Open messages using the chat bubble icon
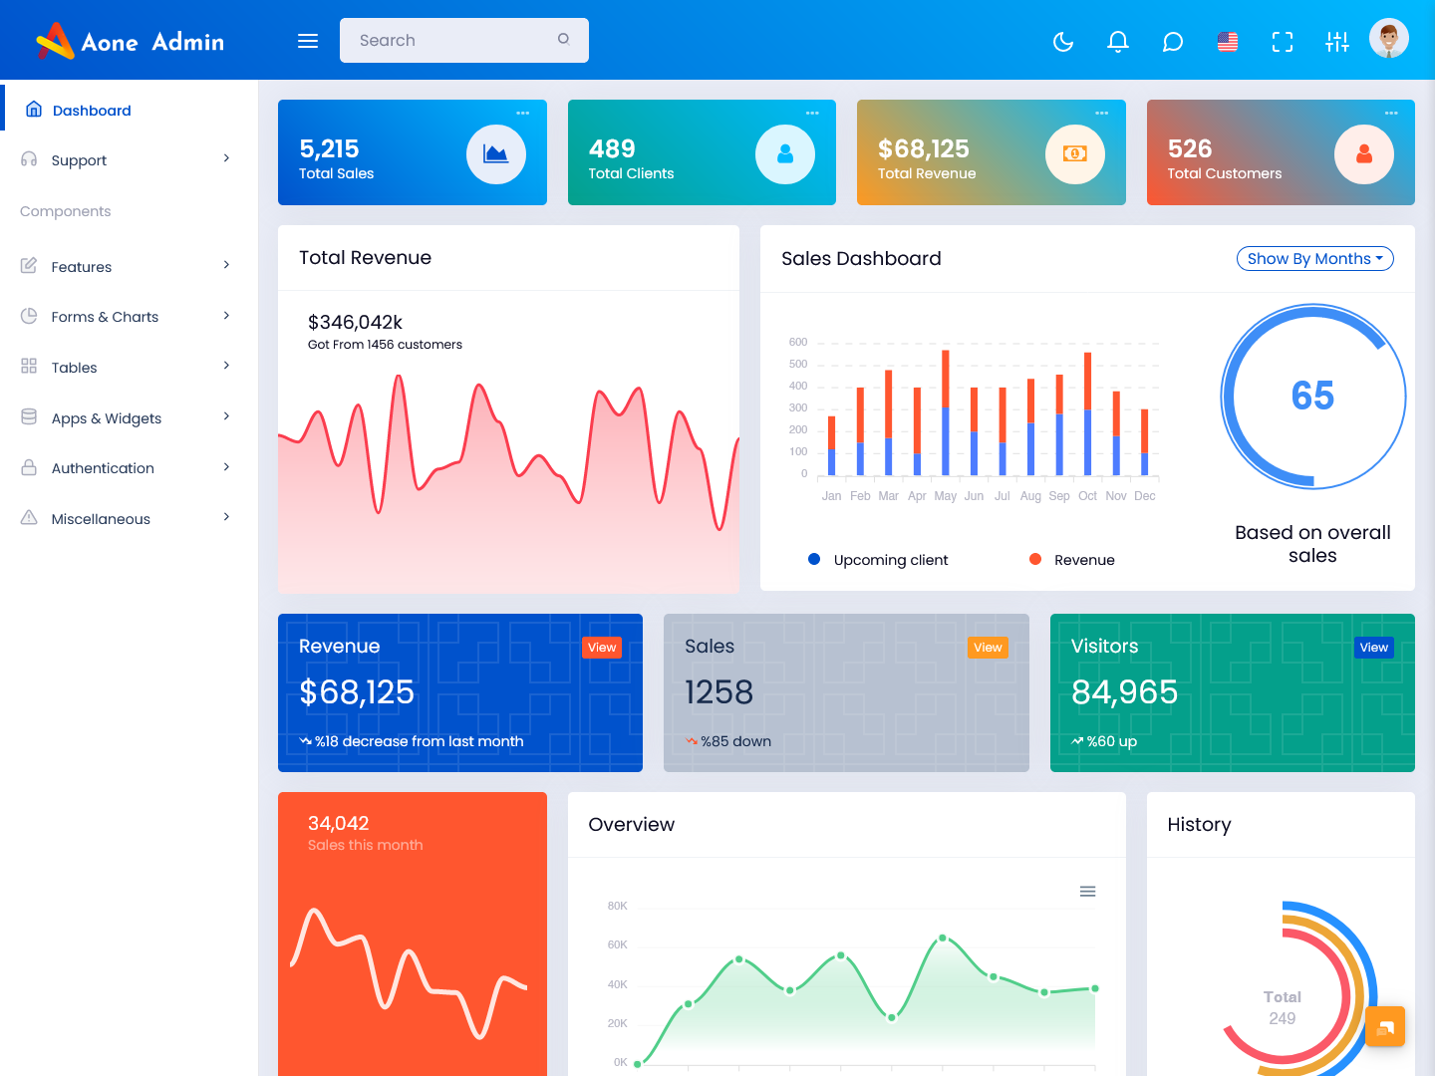This screenshot has height=1076, width=1435. [x=1172, y=42]
